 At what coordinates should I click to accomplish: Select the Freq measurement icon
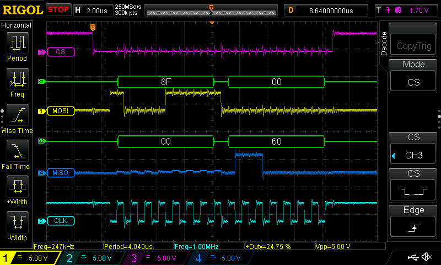point(18,78)
